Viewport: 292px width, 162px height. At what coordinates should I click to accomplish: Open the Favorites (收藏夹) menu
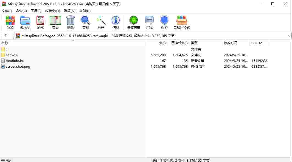tap(53, 11)
